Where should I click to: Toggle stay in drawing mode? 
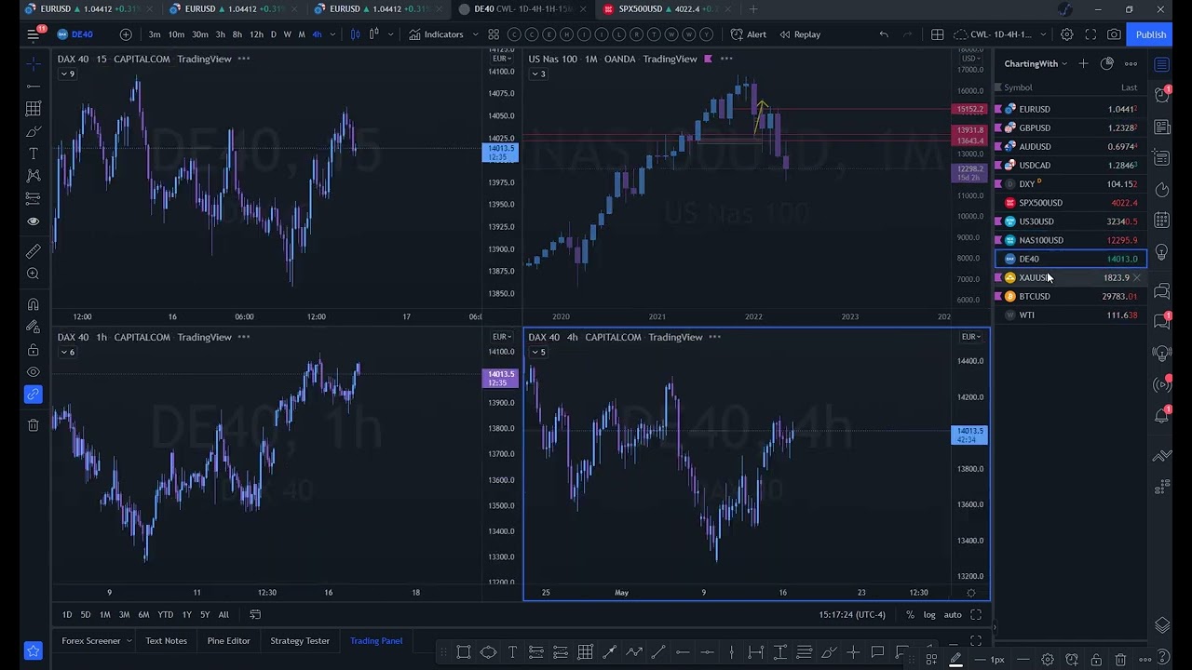[x=34, y=327]
